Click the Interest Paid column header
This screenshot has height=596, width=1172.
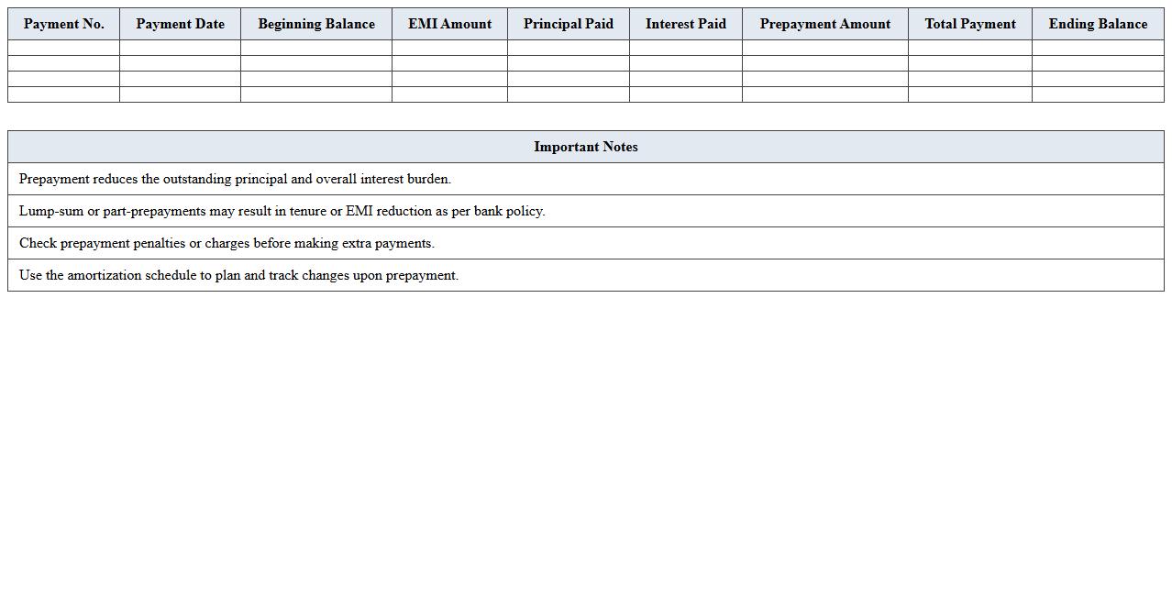pos(685,24)
